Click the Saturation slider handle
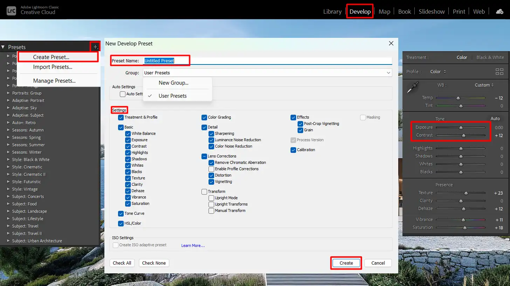Image resolution: width=510 pixels, height=286 pixels. [x=465, y=227]
